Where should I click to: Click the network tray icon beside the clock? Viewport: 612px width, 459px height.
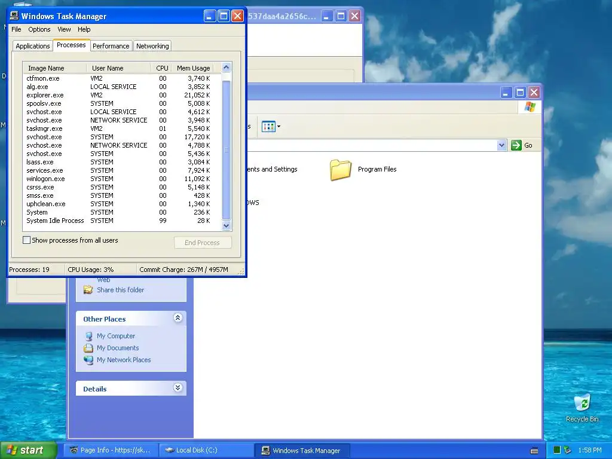click(568, 450)
